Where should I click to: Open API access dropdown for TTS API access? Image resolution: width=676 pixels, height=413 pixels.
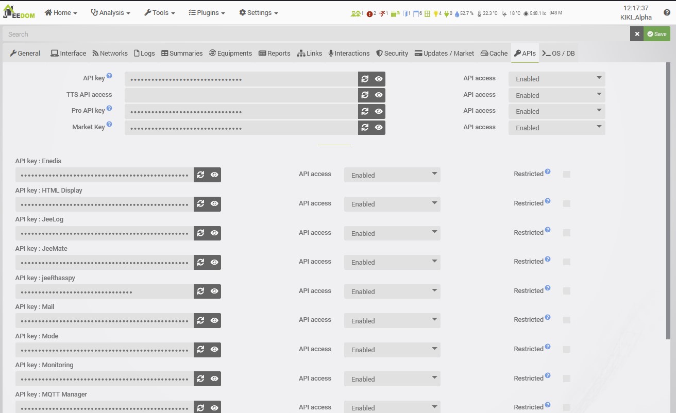(x=557, y=95)
